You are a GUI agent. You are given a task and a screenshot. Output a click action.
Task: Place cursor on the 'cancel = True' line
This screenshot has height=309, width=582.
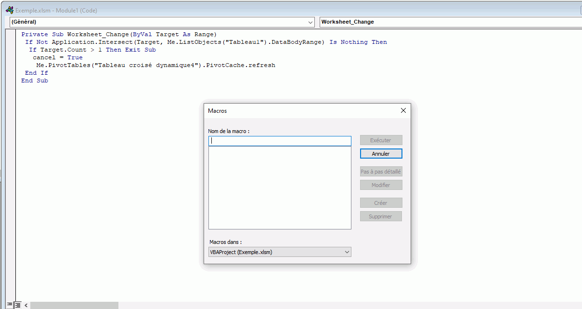pyautogui.click(x=58, y=57)
